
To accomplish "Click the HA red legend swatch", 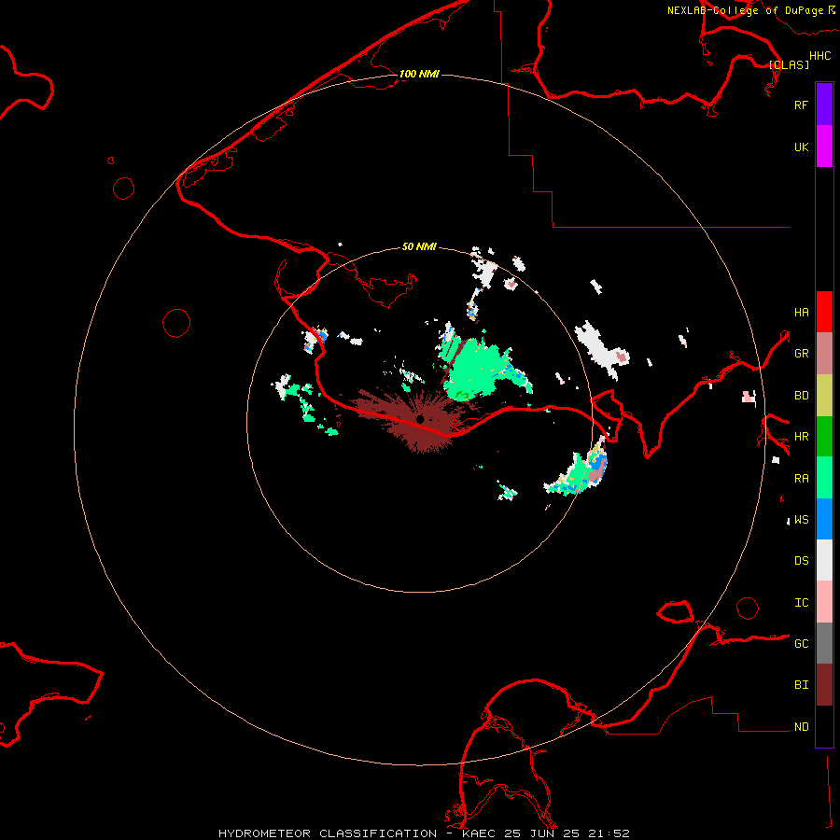I will pos(824,312).
